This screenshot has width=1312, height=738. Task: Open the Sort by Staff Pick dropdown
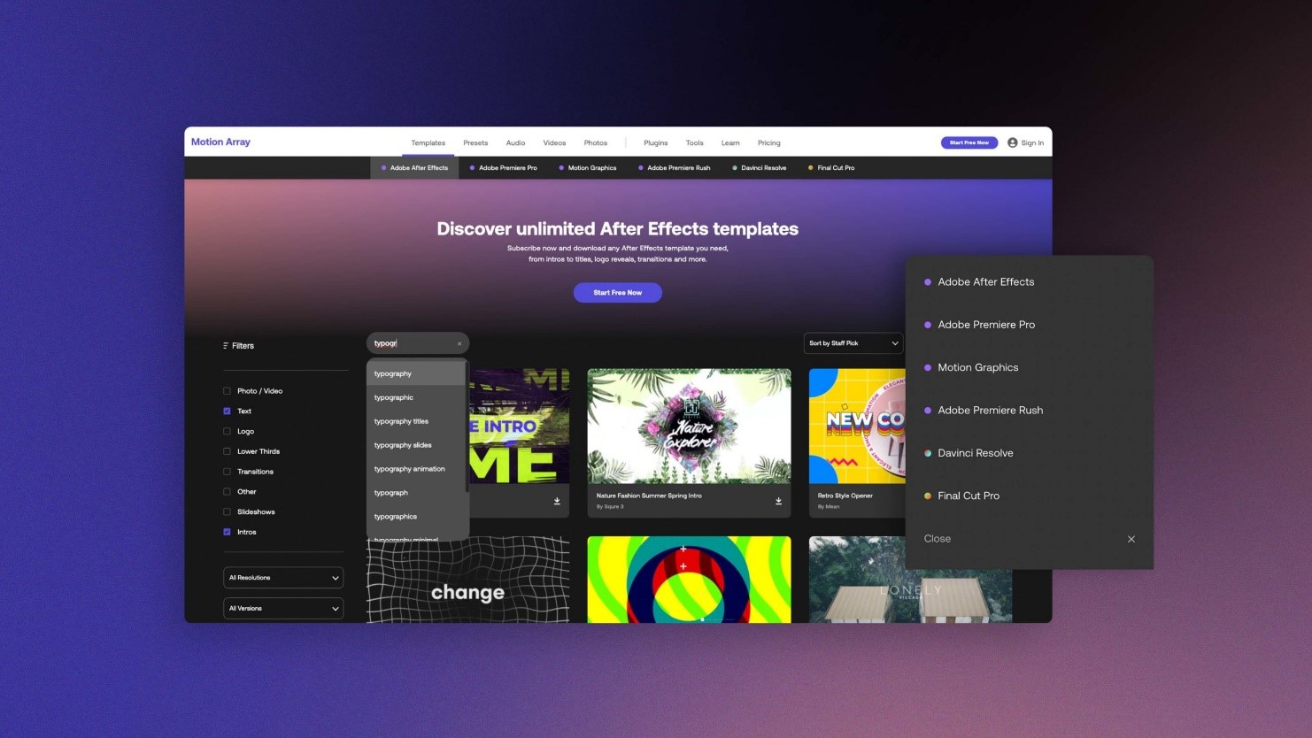853,343
